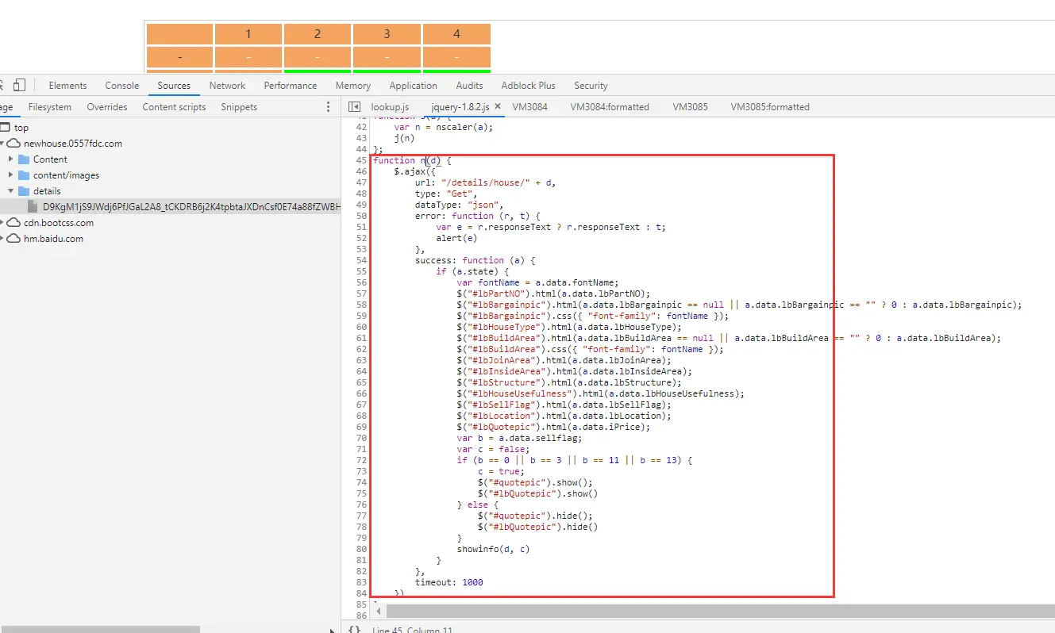1055x633 pixels.
Task: Click table cell labeled 3
Action: (x=387, y=34)
